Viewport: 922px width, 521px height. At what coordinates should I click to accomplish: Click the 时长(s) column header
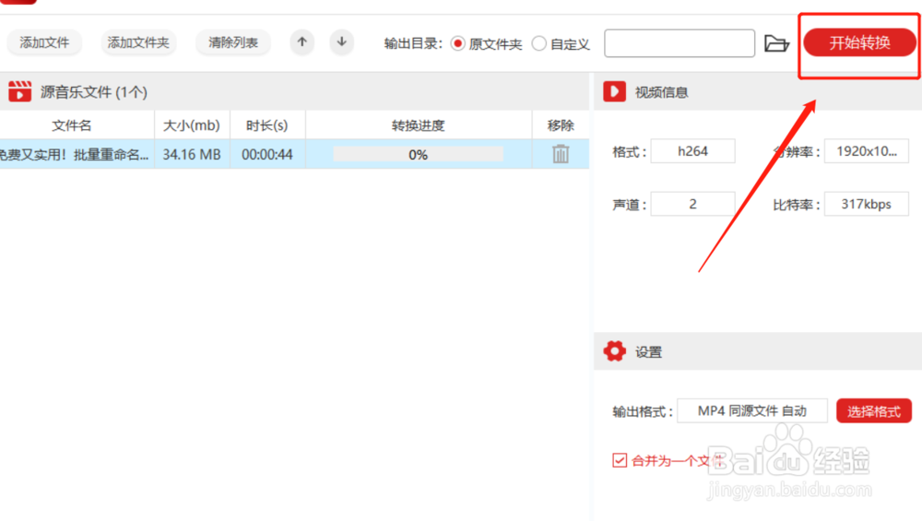[x=267, y=125]
